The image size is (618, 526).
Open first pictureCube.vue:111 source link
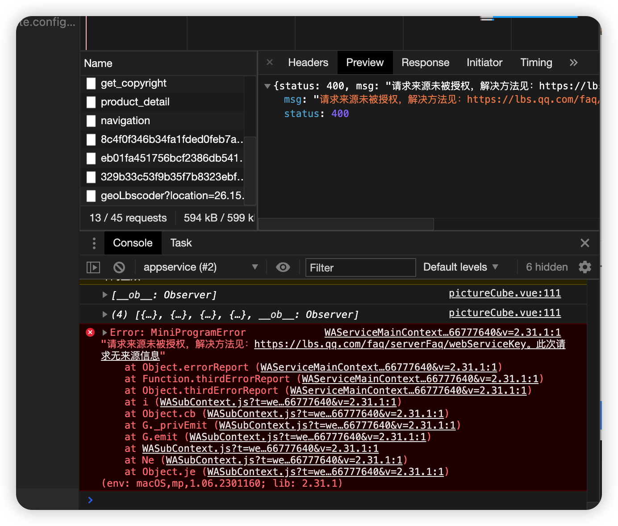coord(505,293)
